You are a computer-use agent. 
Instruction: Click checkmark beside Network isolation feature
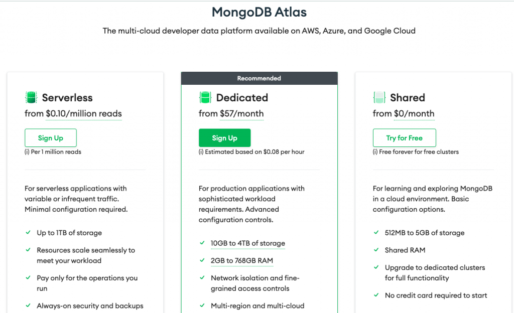(x=202, y=278)
